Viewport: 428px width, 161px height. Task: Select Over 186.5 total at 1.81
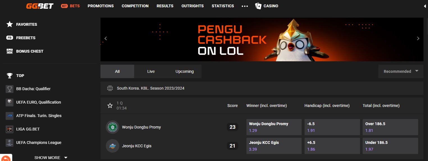click(x=390, y=127)
